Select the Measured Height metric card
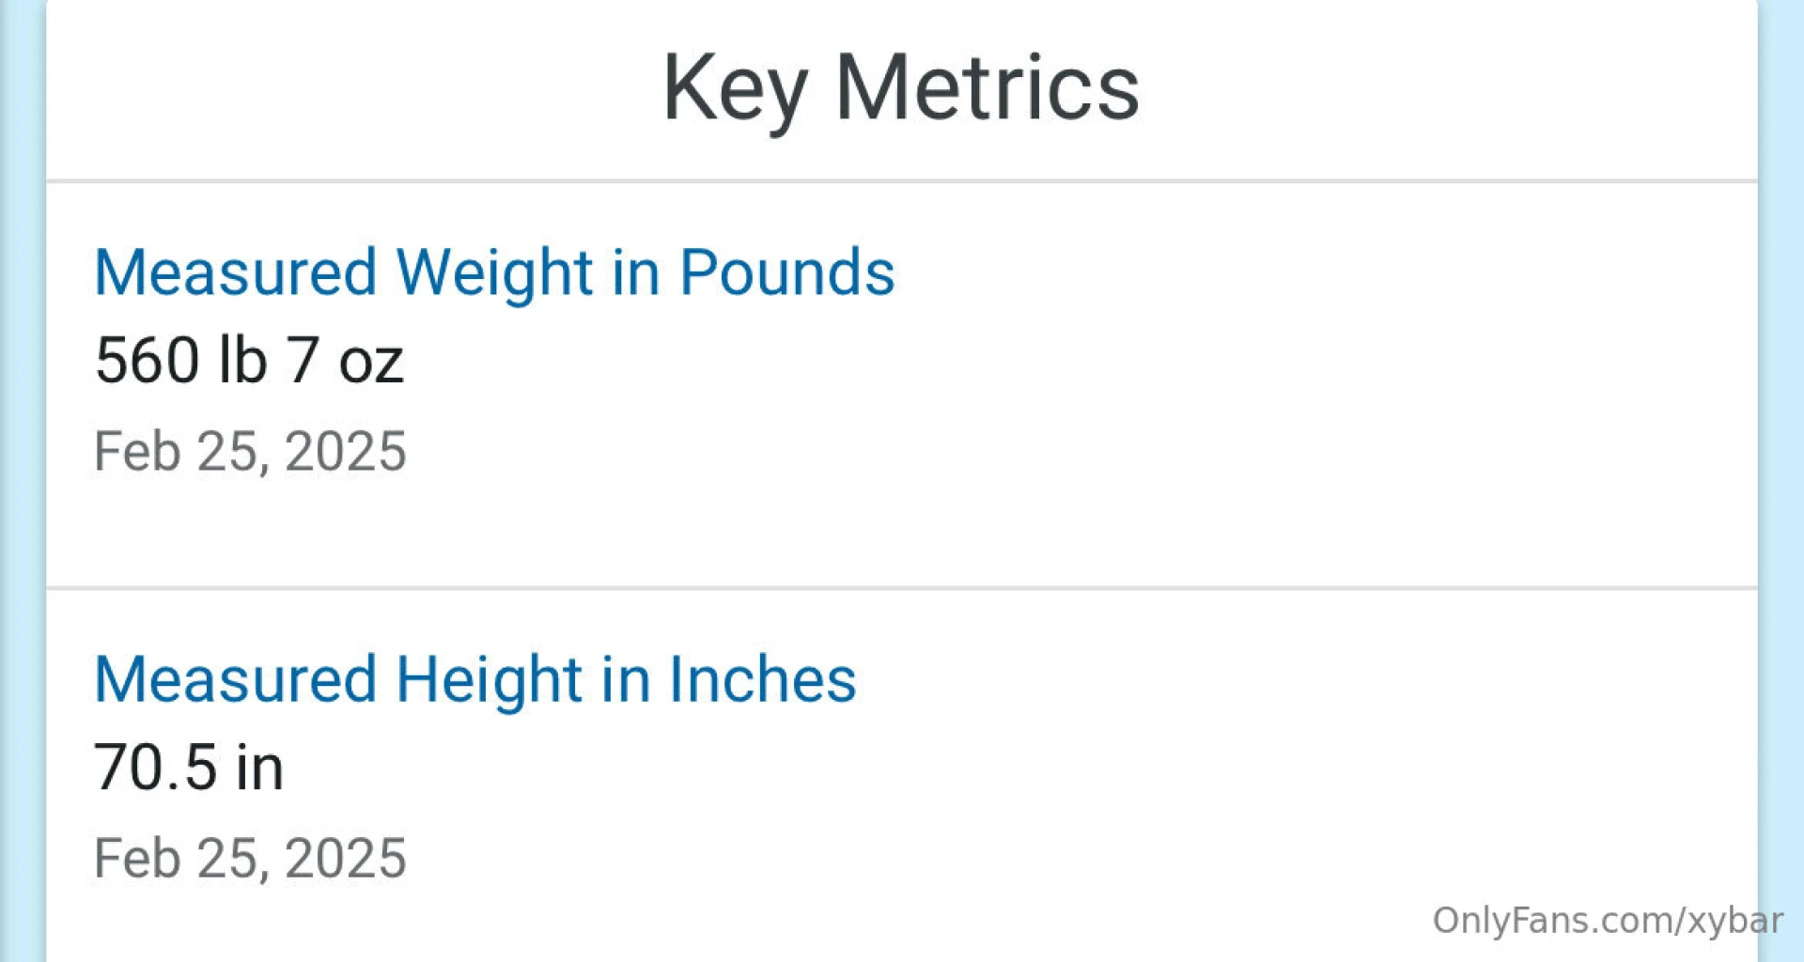Screen dimensions: 1804x962 tap(902, 770)
